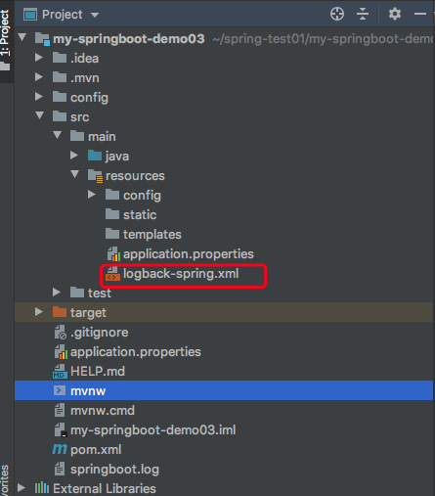Collapse the src folder arrow
This screenshot has height=496, width=435.
coord(40,115)
